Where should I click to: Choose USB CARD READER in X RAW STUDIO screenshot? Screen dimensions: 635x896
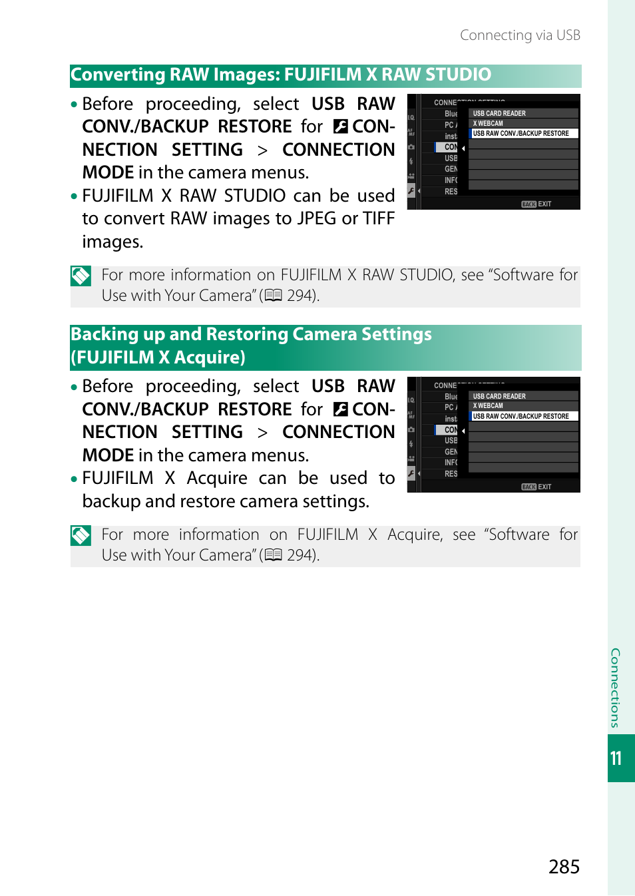pos(524,113)
